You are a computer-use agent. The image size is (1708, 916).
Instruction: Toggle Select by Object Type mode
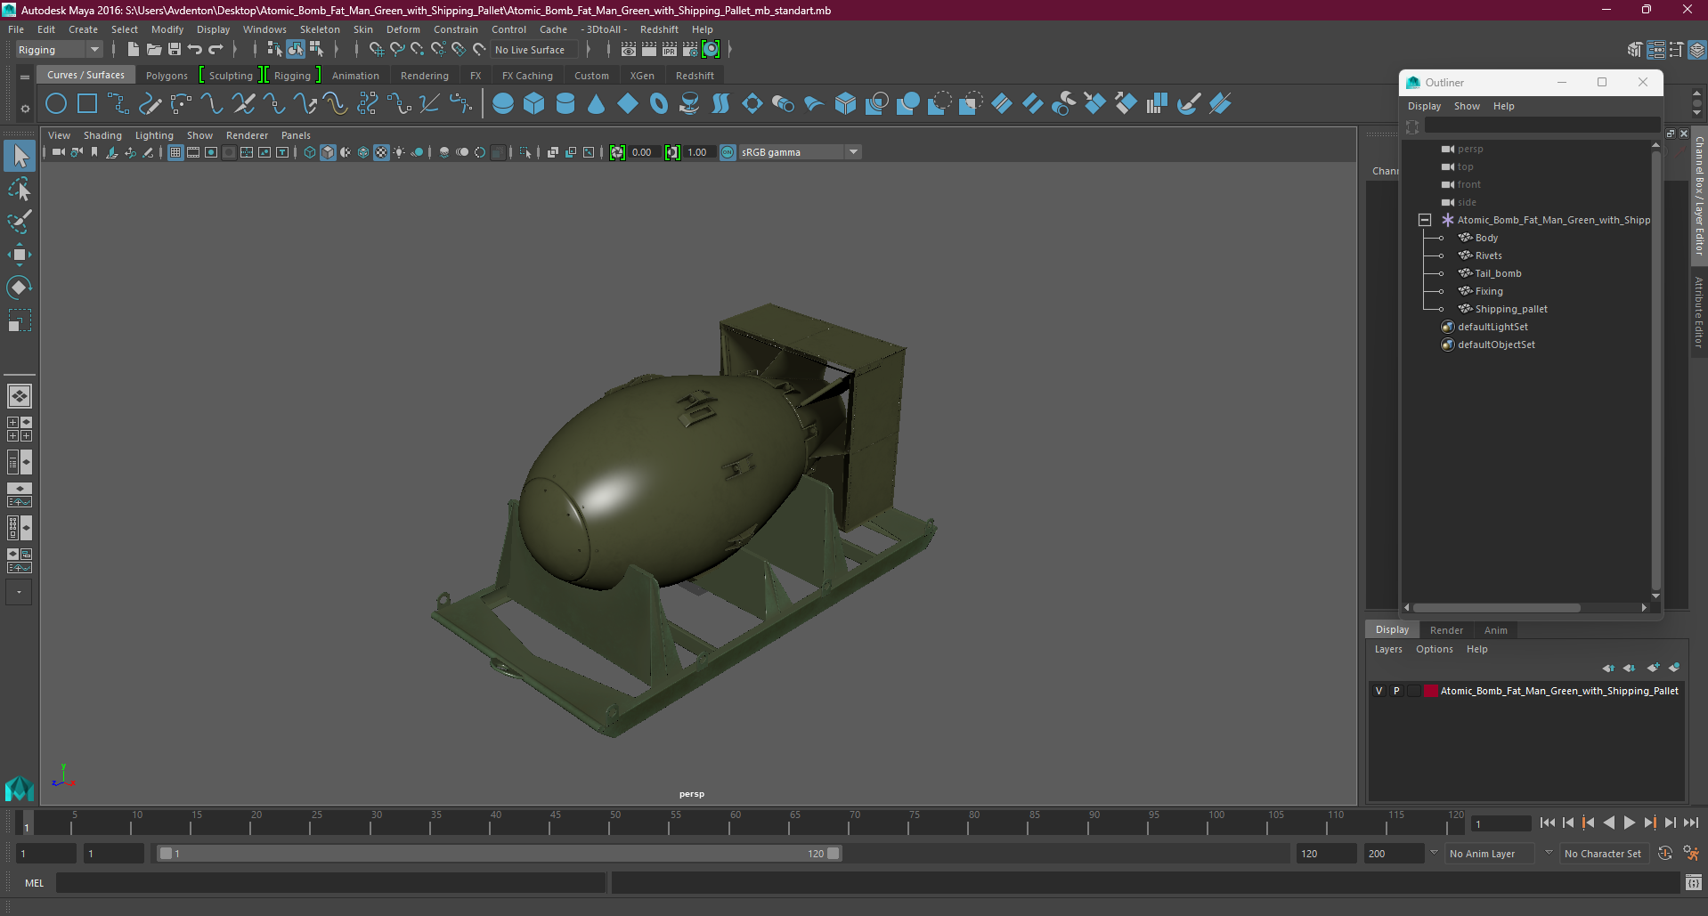click(x=296, y=50)
